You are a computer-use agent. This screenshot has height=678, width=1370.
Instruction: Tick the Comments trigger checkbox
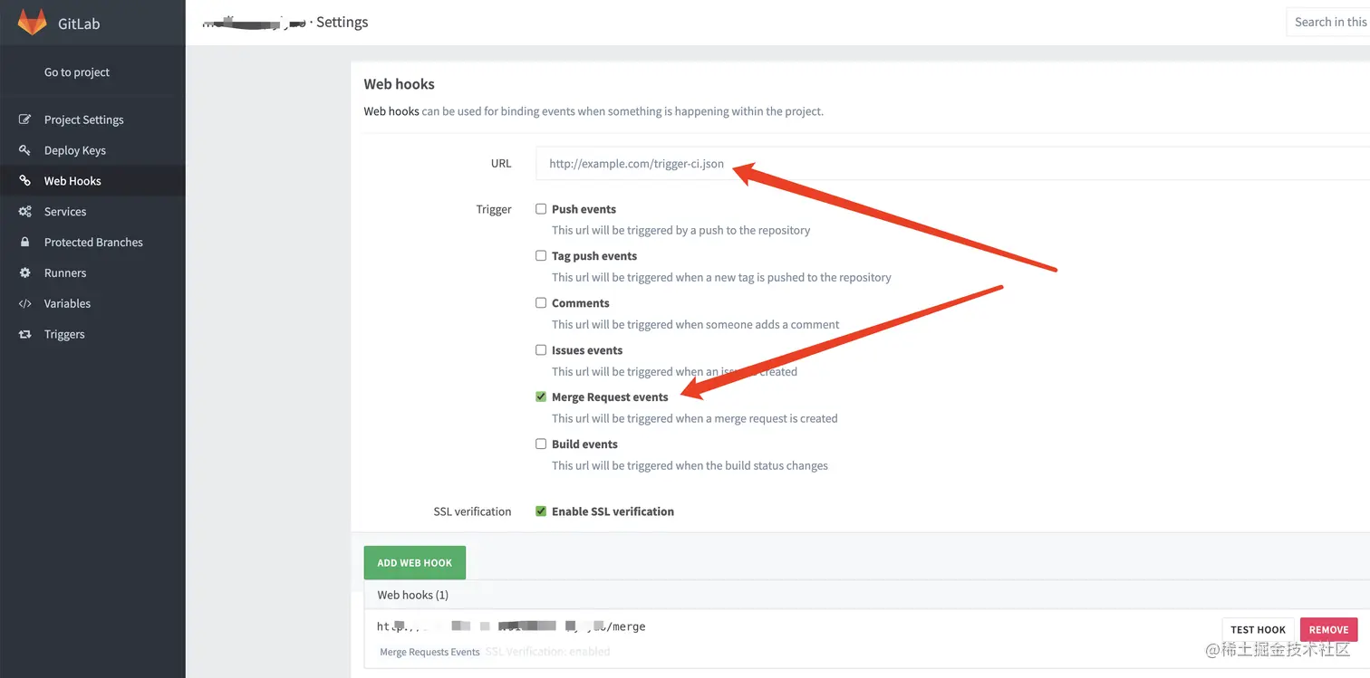coord(541,302)
